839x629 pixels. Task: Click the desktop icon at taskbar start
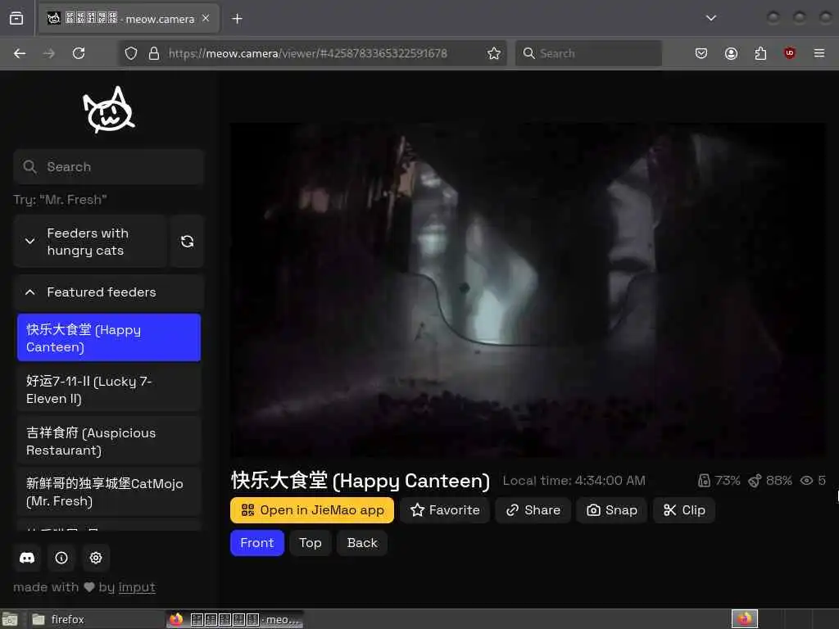(10, 619)
